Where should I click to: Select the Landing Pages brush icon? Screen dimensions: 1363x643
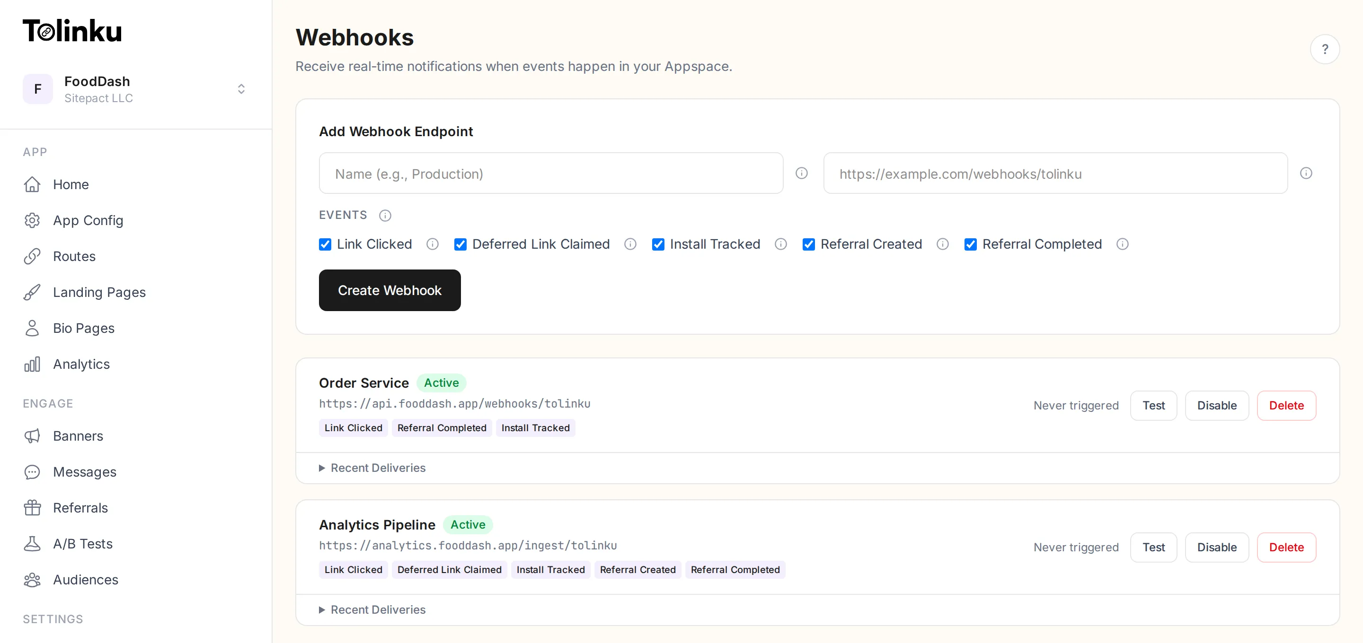point(32,292)
